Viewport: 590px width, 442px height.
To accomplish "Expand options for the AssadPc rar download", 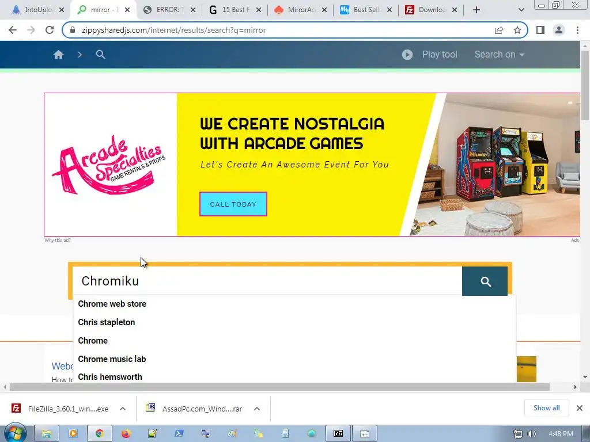I will click(x=256, y=409).
